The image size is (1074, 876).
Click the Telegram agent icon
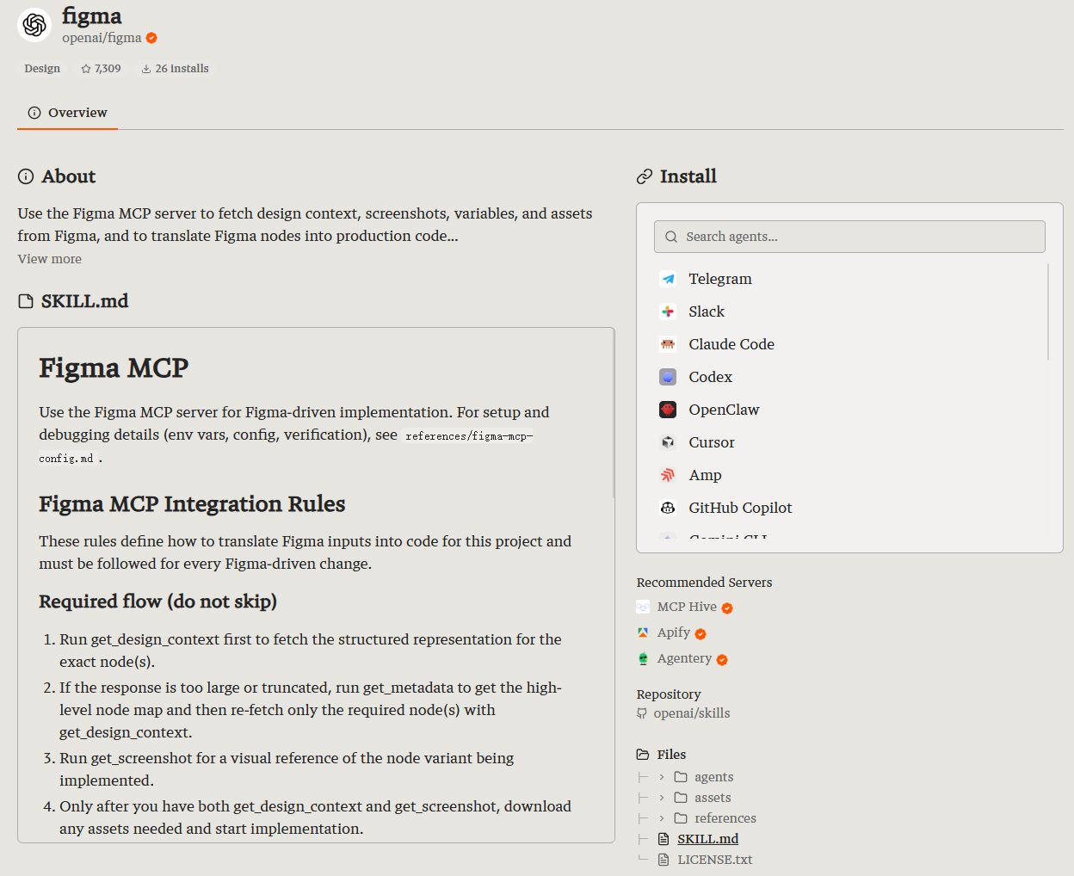(x=668, y=279)
